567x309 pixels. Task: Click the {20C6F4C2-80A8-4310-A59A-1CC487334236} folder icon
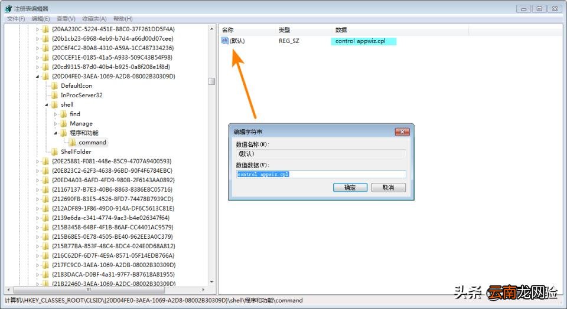point(45,48)
